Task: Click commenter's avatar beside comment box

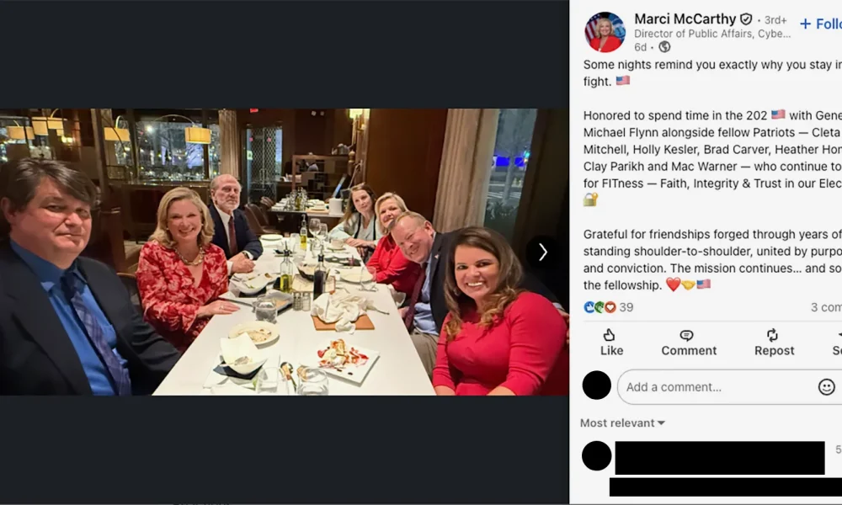Action: (x=596, y=385)
